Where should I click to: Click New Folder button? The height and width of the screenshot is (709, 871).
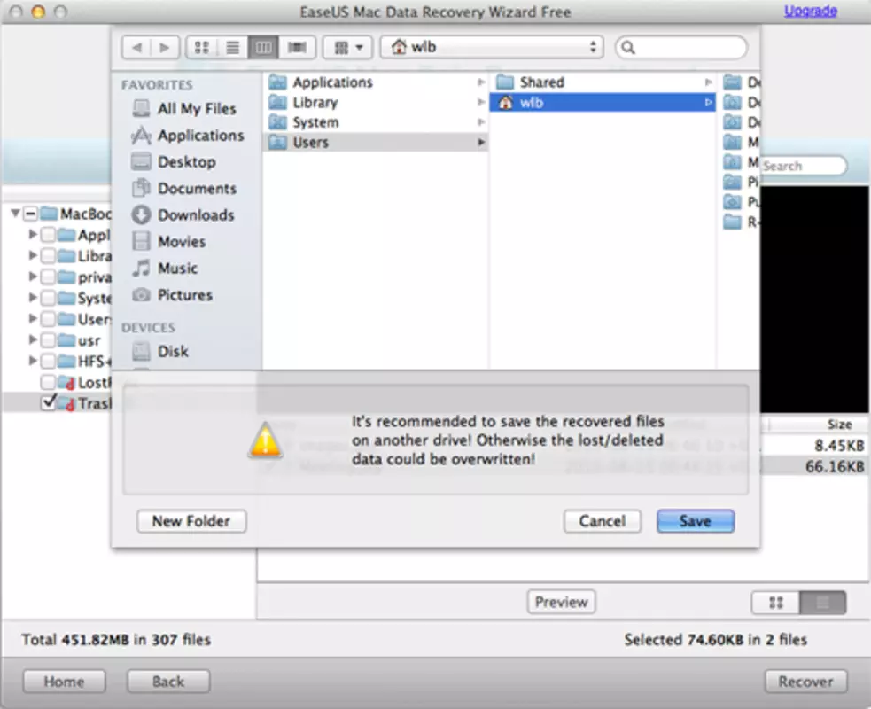click(x=191, y=521)
